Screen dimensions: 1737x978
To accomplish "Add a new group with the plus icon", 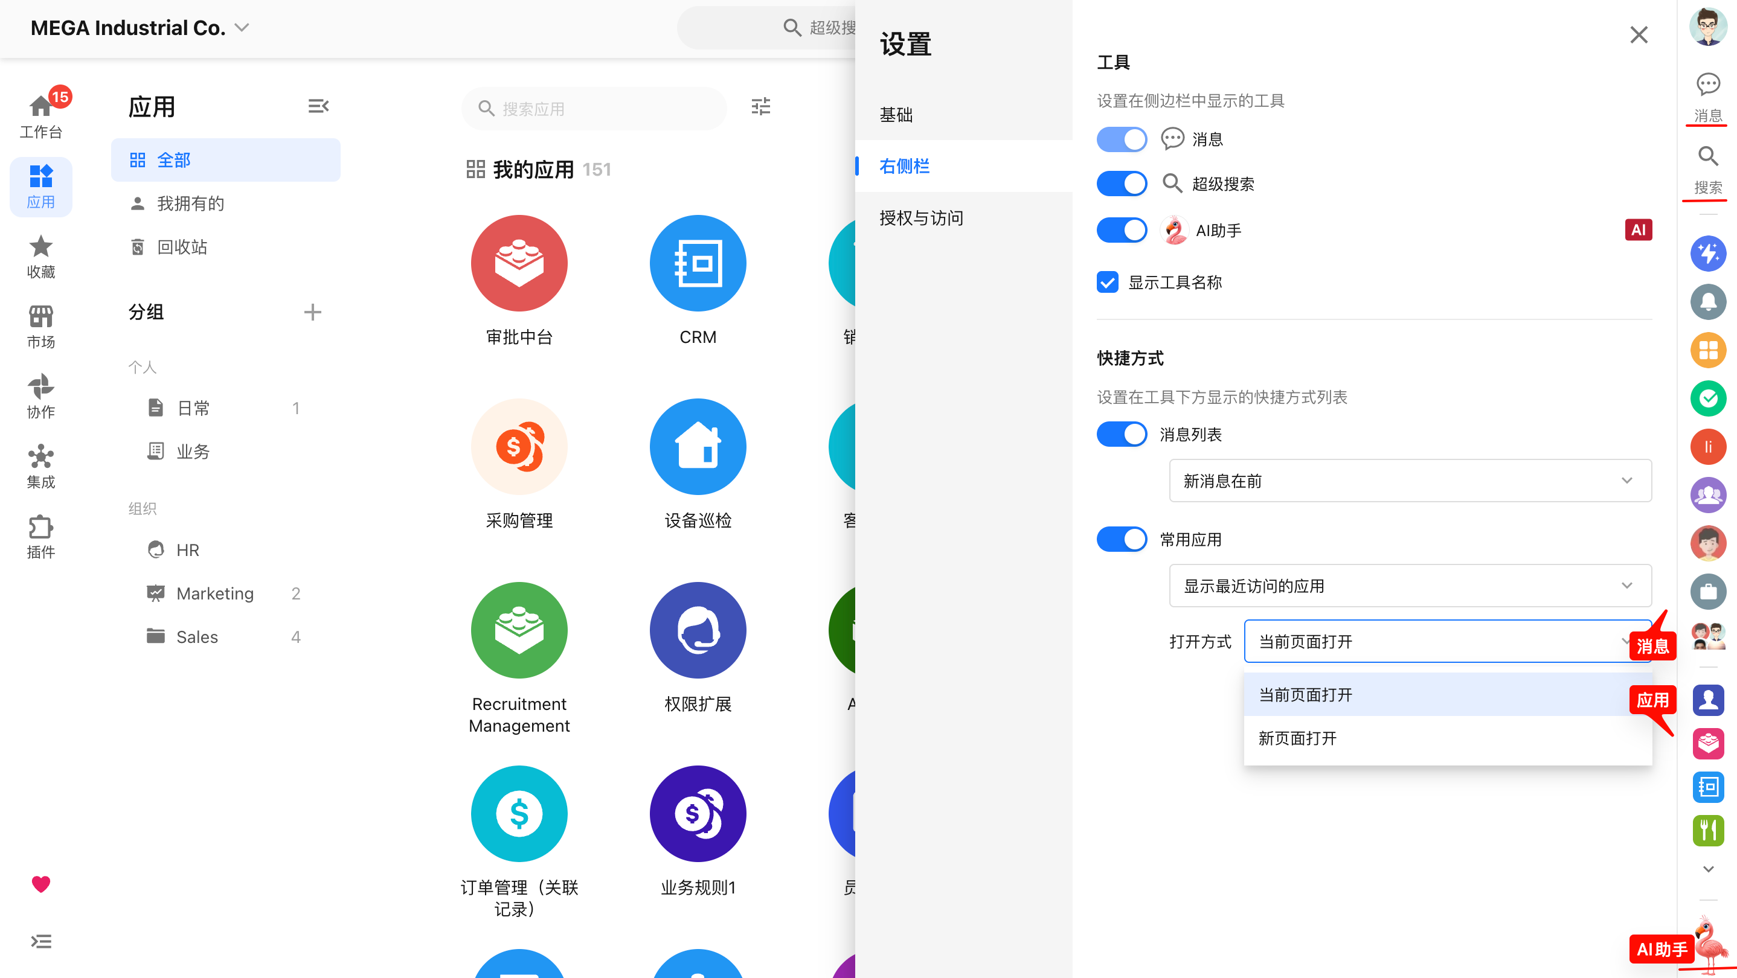I will click(x=312, y=312).
